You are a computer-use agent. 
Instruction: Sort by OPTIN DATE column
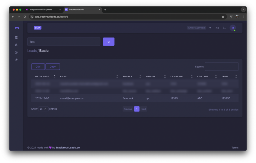pos(44,77)
